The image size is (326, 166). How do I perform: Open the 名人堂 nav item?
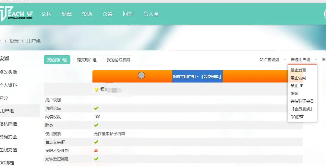[x=151, y=14]
